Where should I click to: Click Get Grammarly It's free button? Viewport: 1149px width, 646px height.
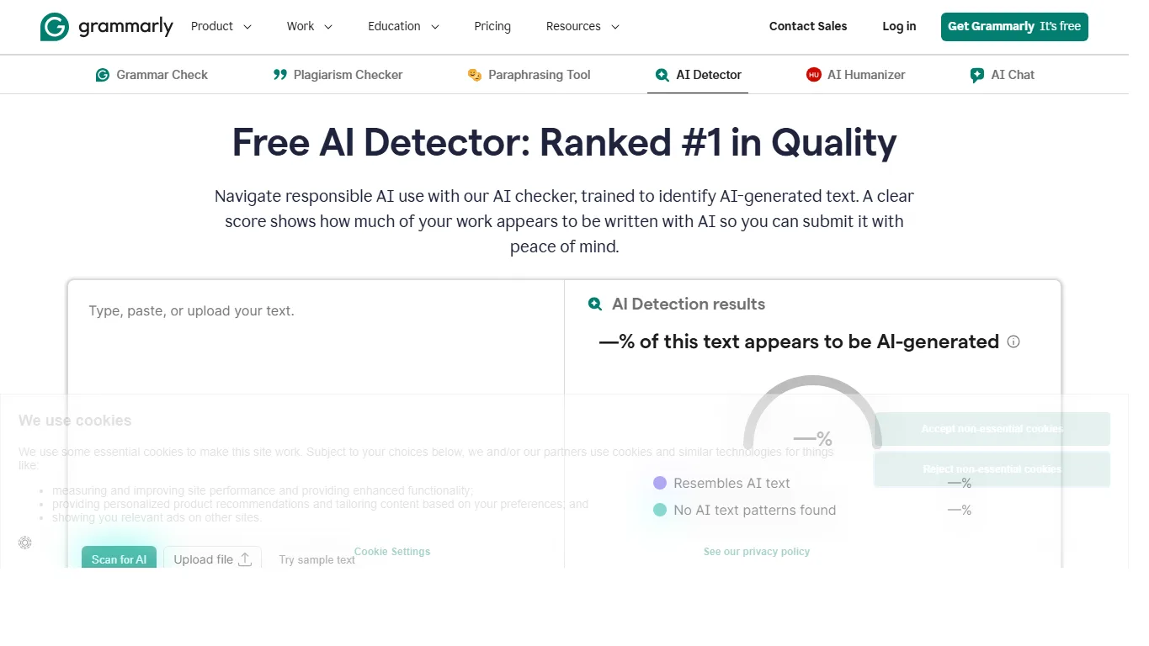tap(1014, 27)
